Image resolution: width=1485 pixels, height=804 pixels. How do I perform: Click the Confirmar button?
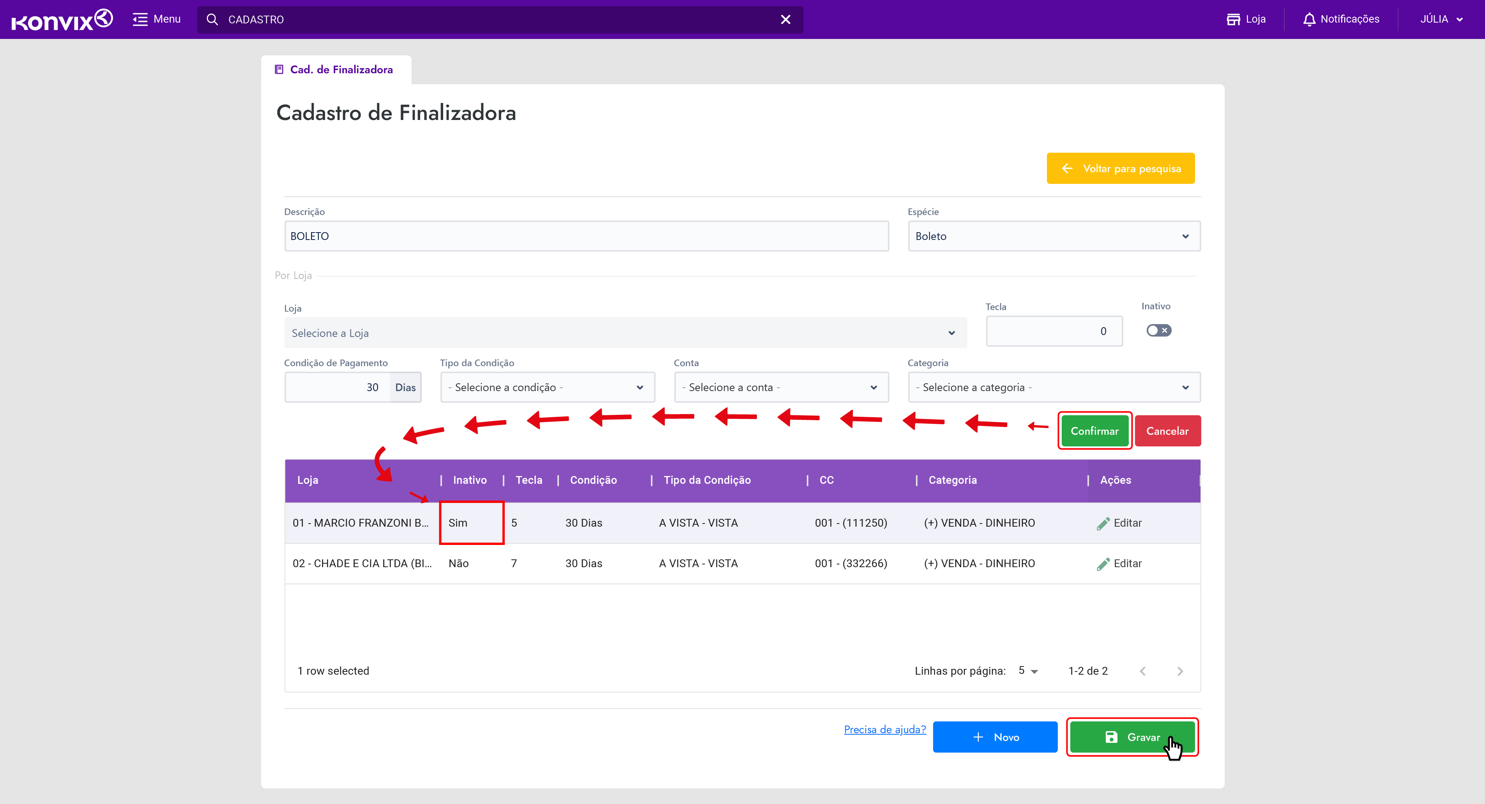(x=1094, y=431)
